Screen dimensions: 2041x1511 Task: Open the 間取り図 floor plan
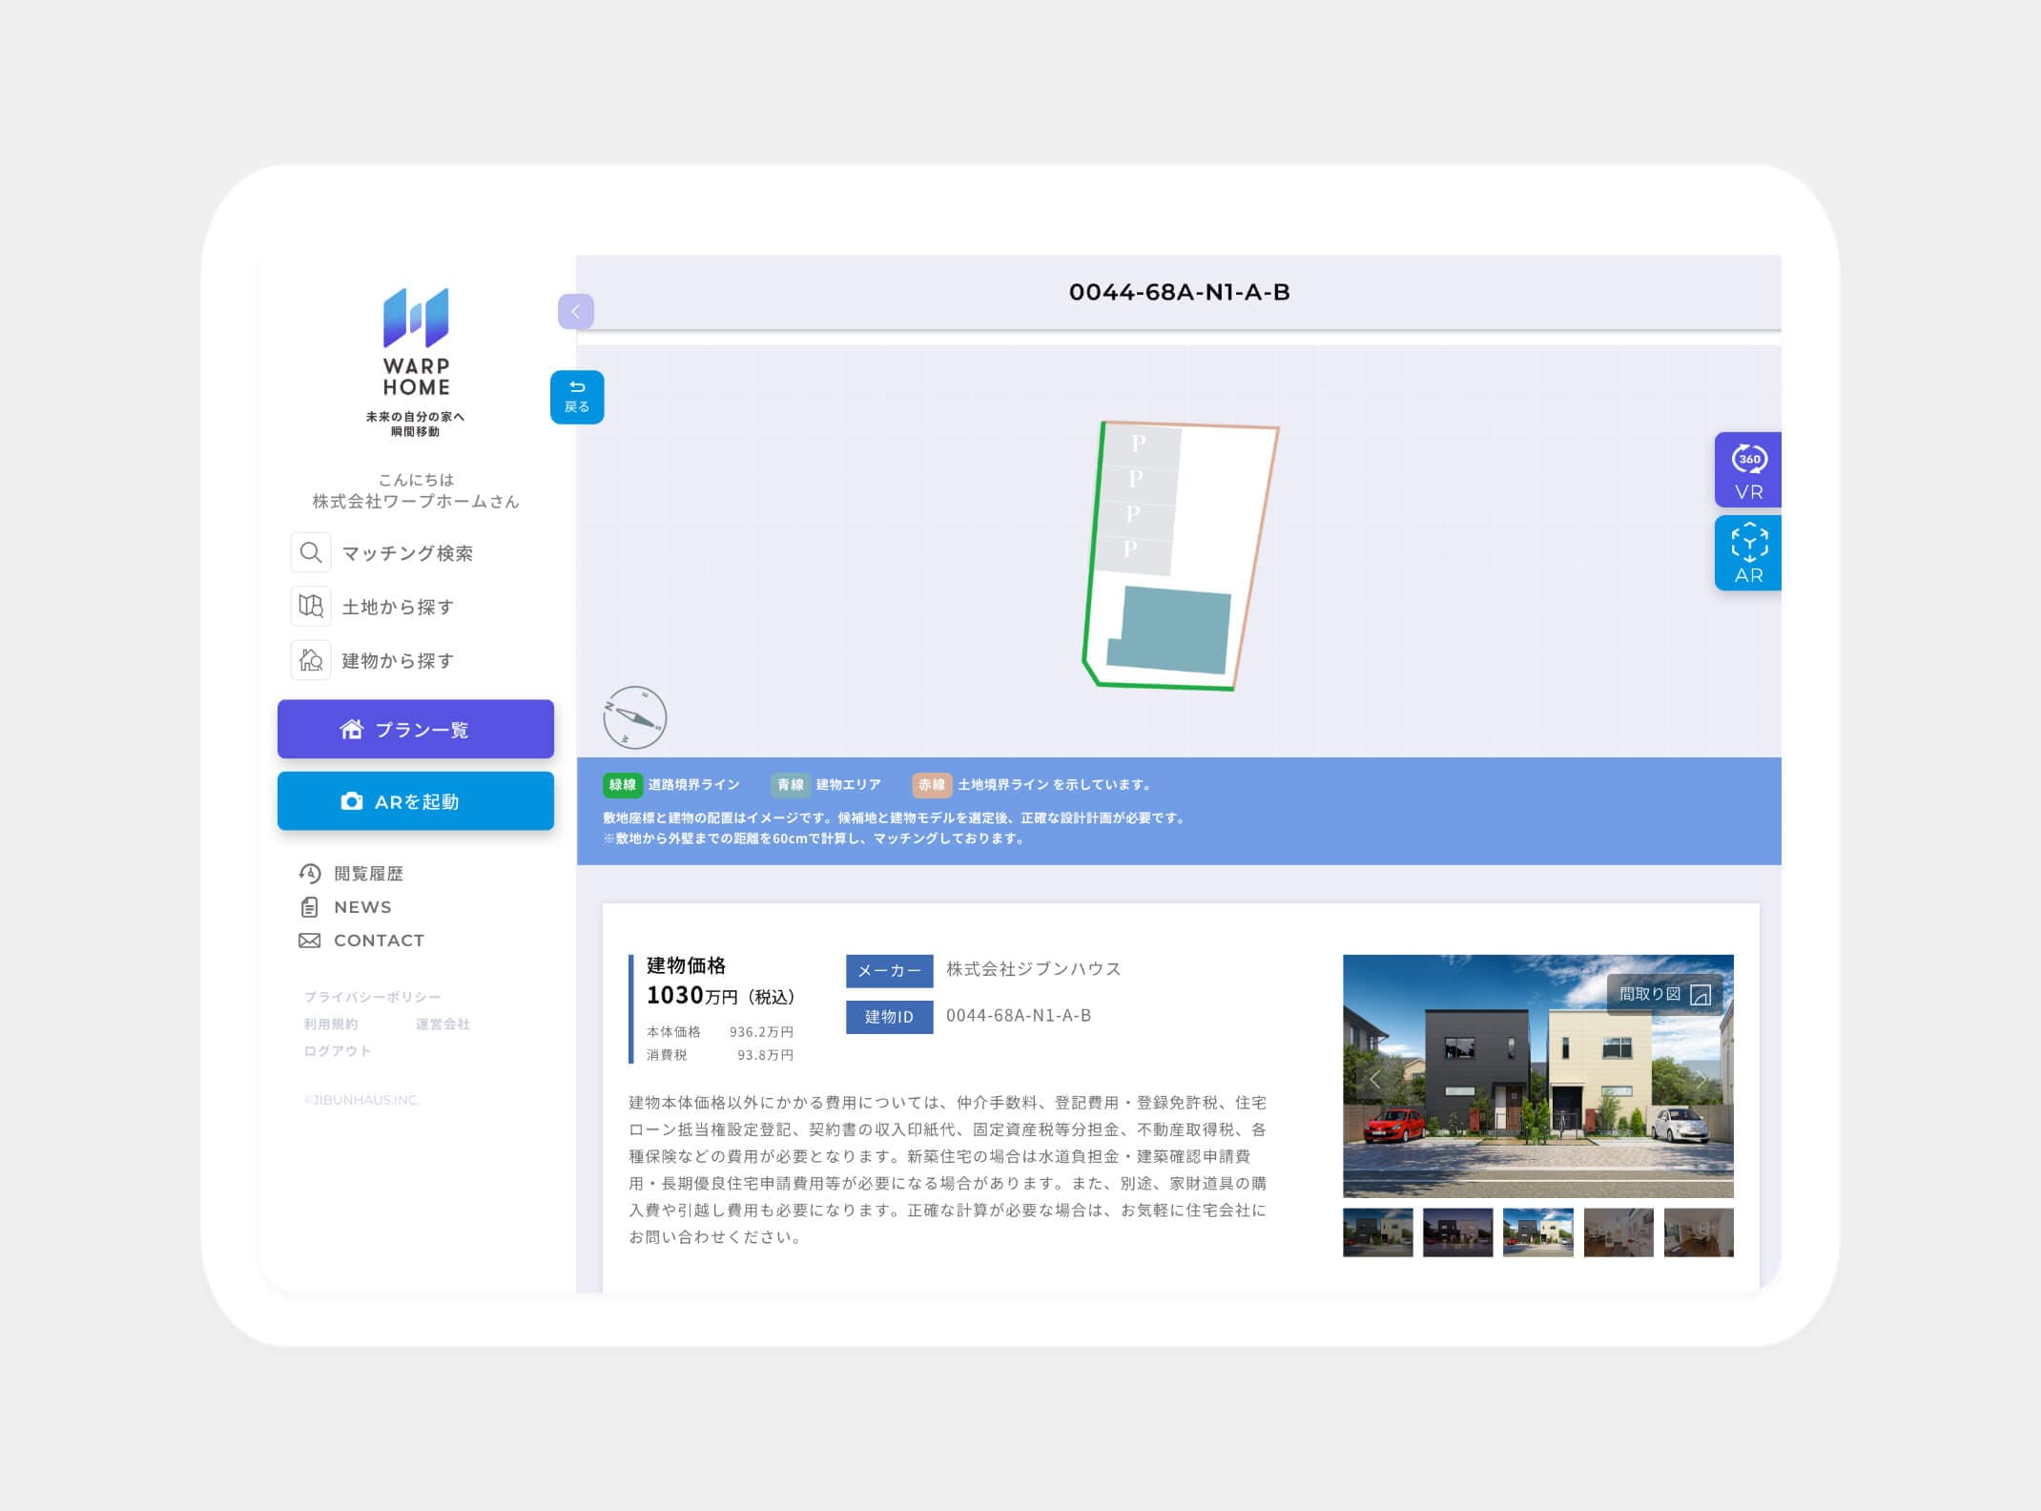(1664, 994)
